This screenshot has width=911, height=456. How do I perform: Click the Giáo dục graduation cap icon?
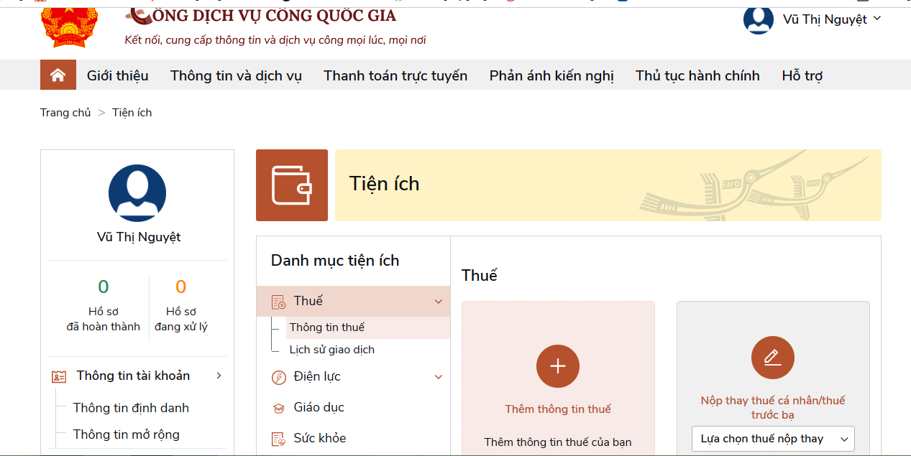click(278, 408)
